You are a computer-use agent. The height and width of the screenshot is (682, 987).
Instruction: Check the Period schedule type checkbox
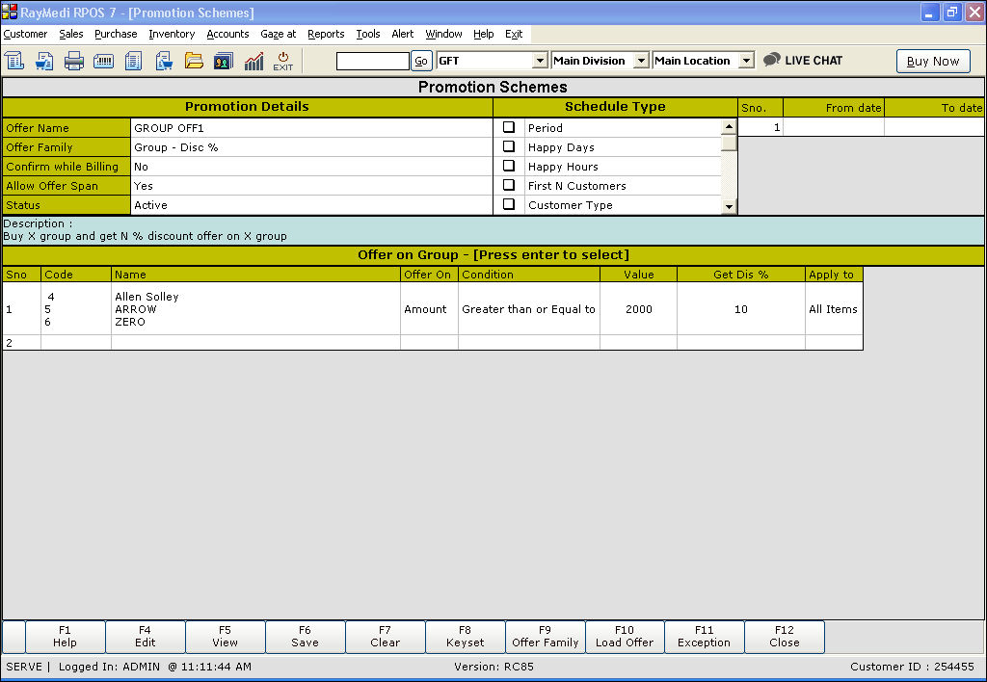(x=509, y=127)
